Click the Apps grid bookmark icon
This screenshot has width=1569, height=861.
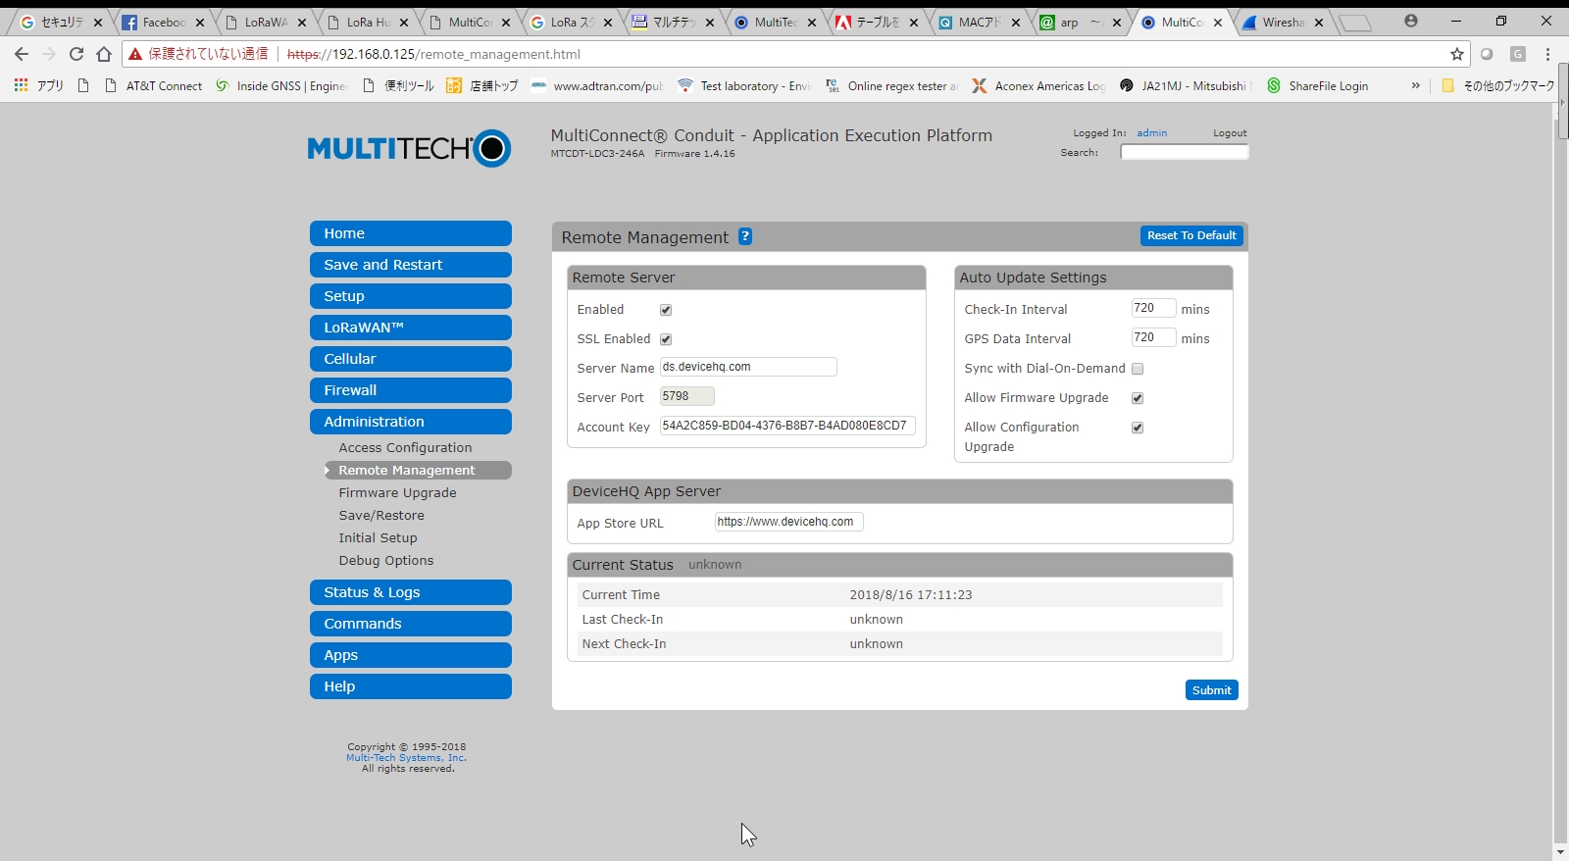tap(21, 85)
